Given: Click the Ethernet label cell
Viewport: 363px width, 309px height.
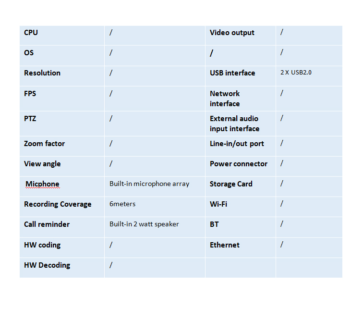Looking at the screenshot, I should 225,245.
